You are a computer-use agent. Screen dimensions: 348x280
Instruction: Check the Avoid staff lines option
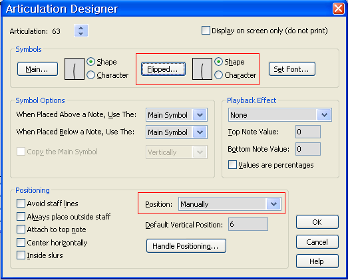21,204
